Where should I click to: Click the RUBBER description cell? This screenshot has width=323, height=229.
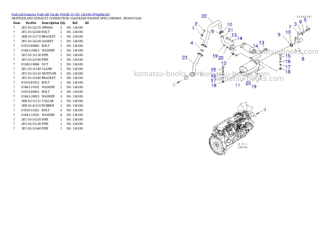point(48,105)
